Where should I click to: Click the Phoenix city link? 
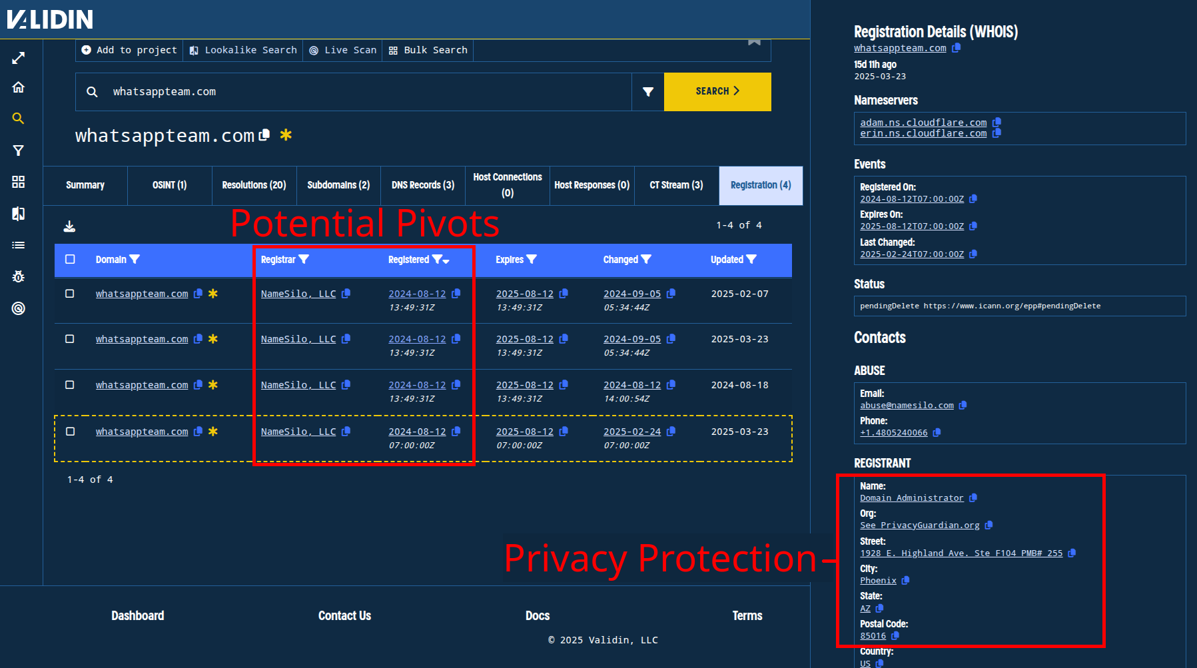pyautogui.click(x=878, y=581)
